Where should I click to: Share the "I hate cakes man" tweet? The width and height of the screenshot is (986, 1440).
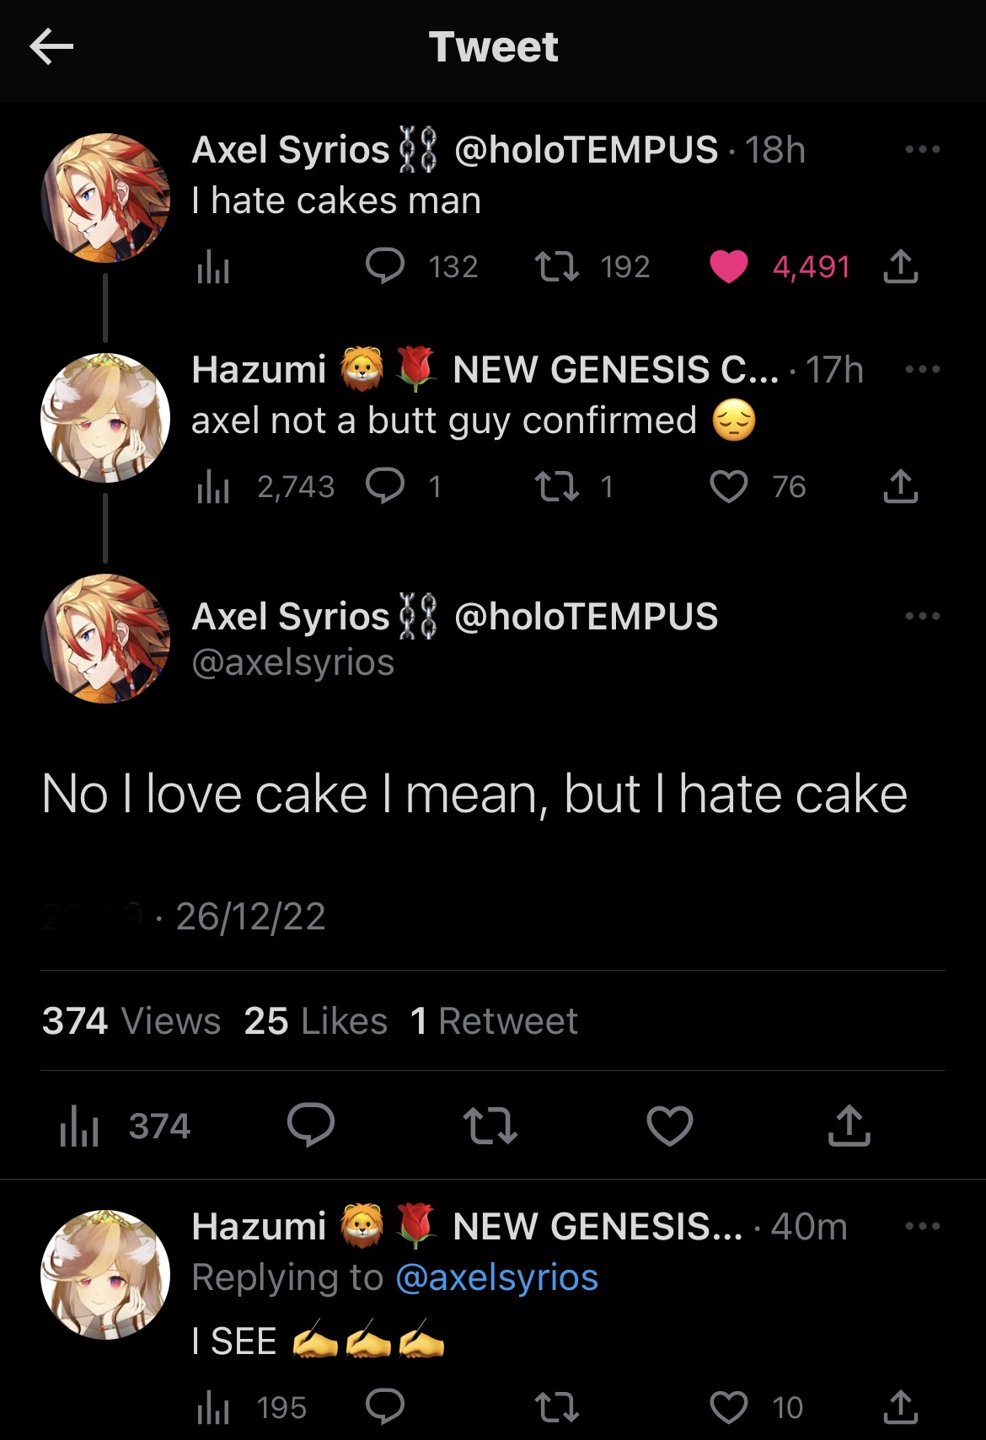pos(900,267)
